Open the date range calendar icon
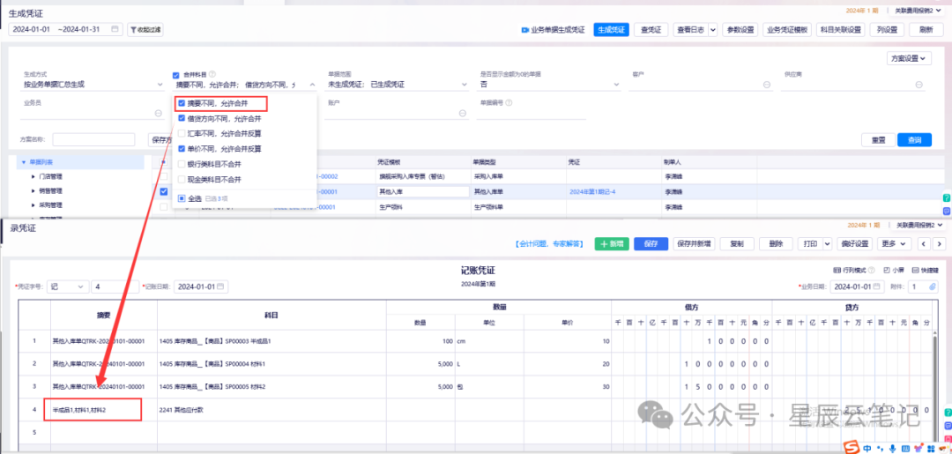Viewport: 952px width, 454px height. pyautogui.click(x=115, y=29)
